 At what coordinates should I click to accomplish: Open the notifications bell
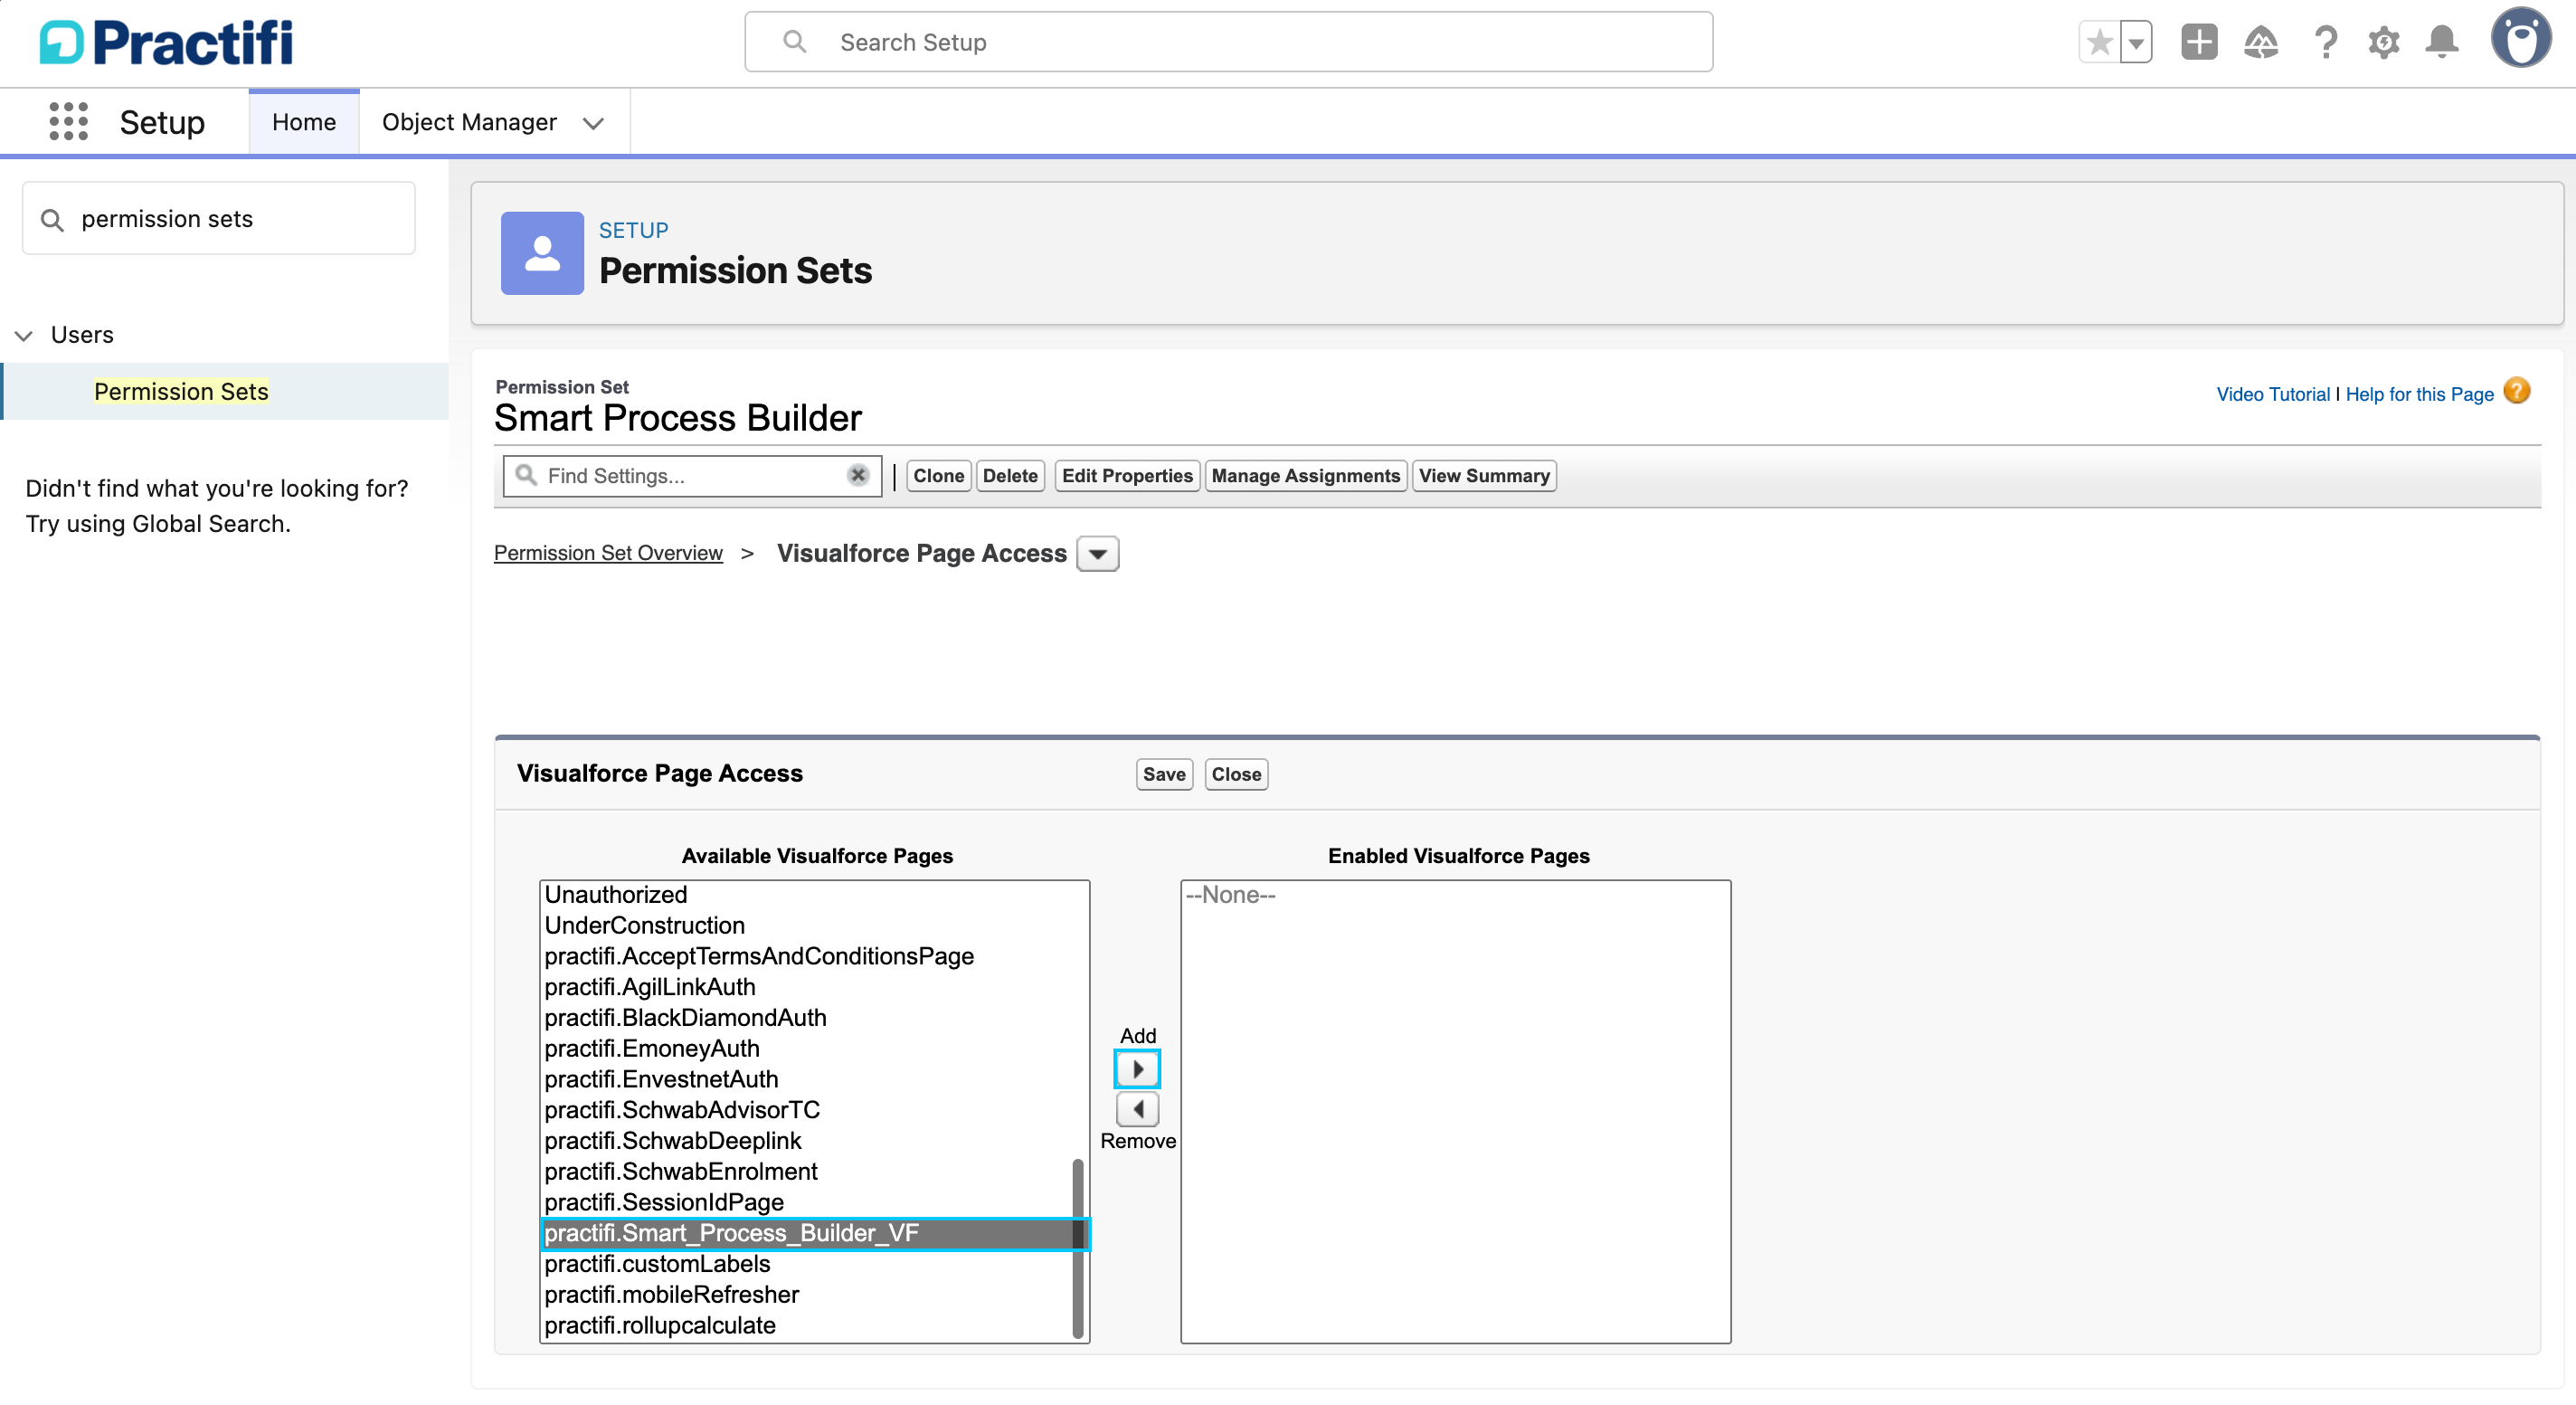click(x=2442, y=42)
